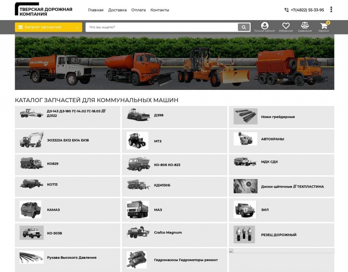
Task: Click the Избранное heart icon
Action: tap(286, 27)
